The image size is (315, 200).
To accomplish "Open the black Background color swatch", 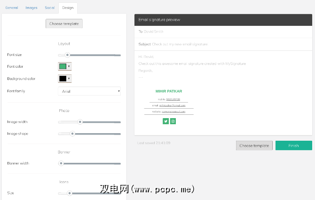I will [63, 79].
